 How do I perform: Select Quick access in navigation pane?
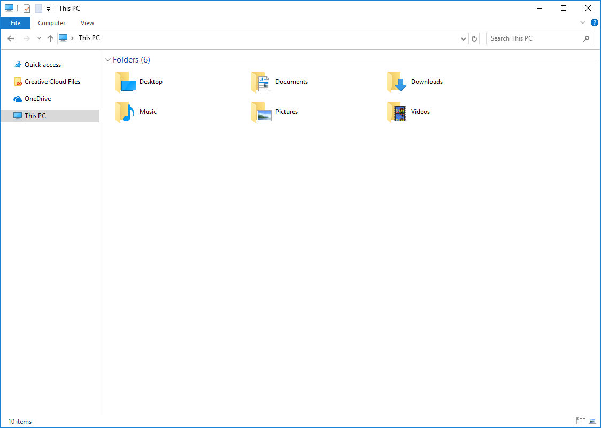[x=43, y=65]
